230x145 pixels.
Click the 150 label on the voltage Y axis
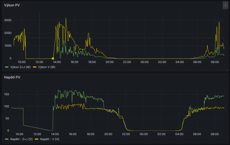[x=7, y=94]
